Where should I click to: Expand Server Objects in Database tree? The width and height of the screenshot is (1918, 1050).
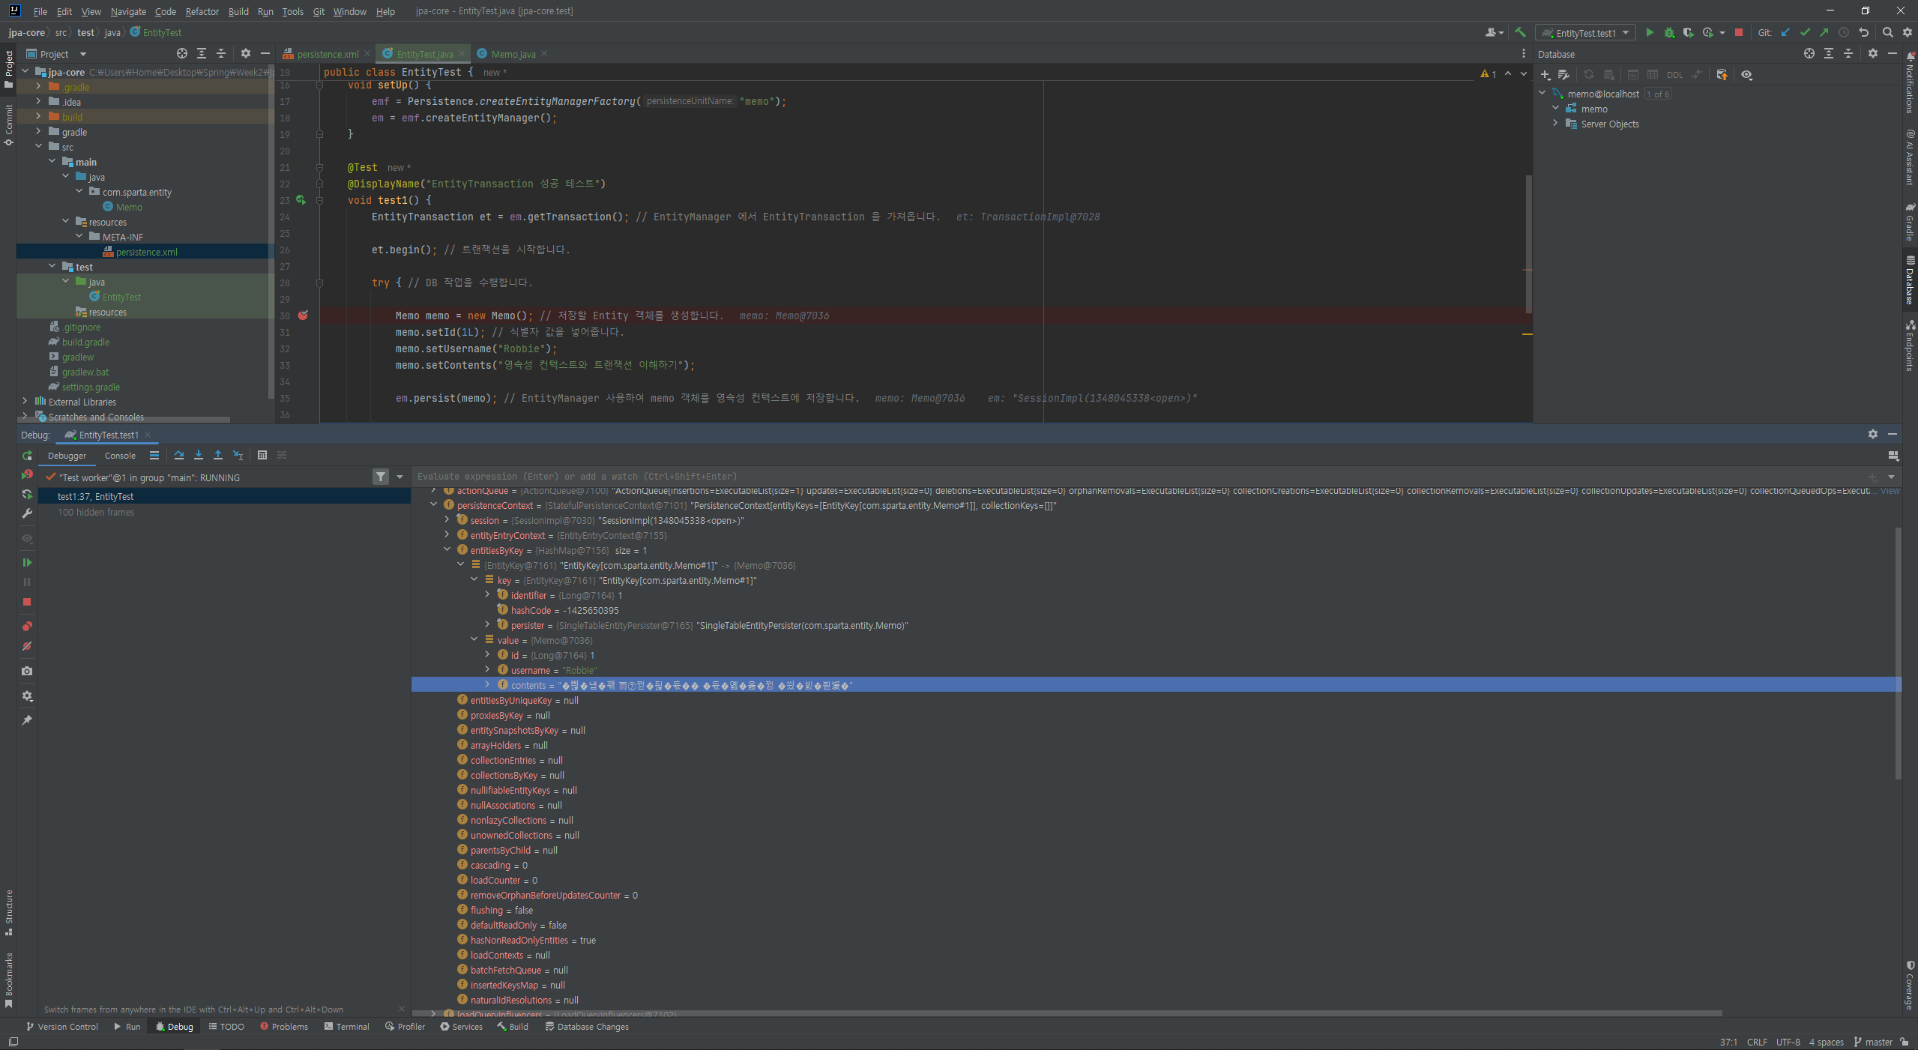1555,124
